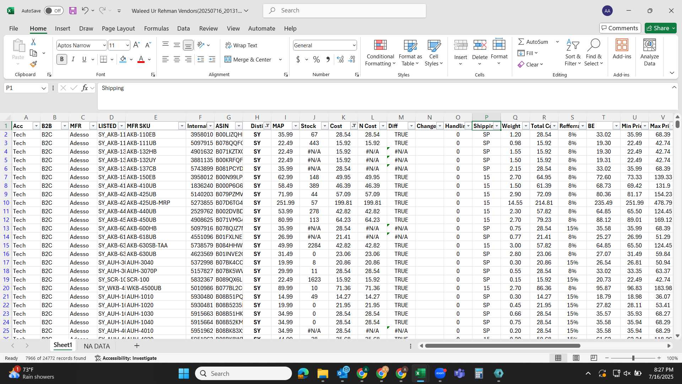The width and height of the screenshot is (682, 384).
Task: Open Sort & Filter menu
Action: pyautogui.click(x=573, y=53)
